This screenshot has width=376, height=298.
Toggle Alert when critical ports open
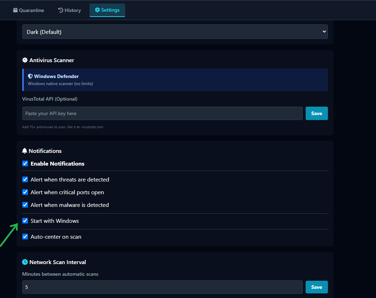[25, 192]
